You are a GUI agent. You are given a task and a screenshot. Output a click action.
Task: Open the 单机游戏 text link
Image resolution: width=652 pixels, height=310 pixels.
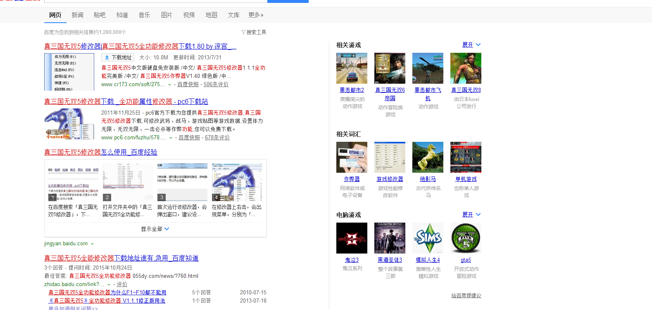466,179
